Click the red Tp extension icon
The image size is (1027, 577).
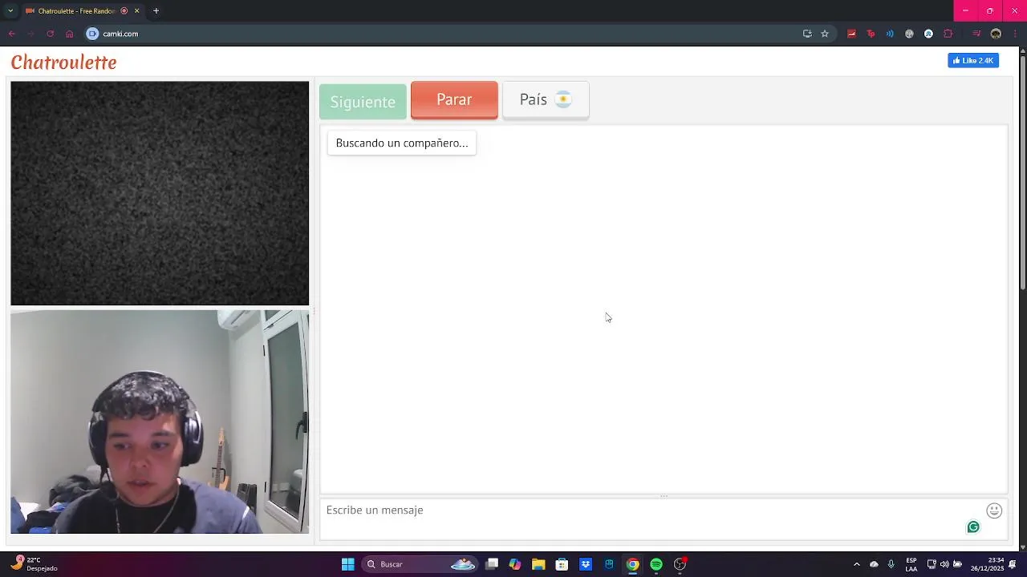871,34
